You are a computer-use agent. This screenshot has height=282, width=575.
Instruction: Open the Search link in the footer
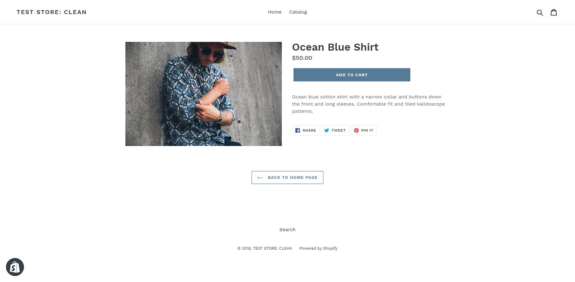point(287,230)
